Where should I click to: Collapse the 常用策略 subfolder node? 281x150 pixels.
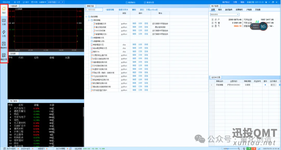pos(89,20)
